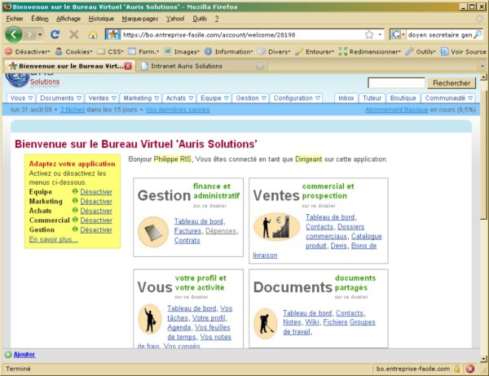
Task: Toggle the green status dot for Equipe
Action: pos(75,191)
